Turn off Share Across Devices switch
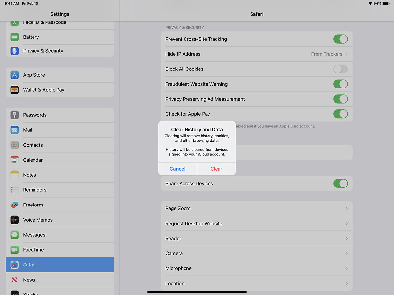This screenshot has height=295, width=394. pos(340,184)
